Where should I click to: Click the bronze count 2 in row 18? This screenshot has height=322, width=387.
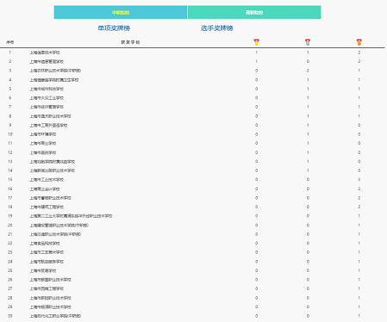click(359, 207)
